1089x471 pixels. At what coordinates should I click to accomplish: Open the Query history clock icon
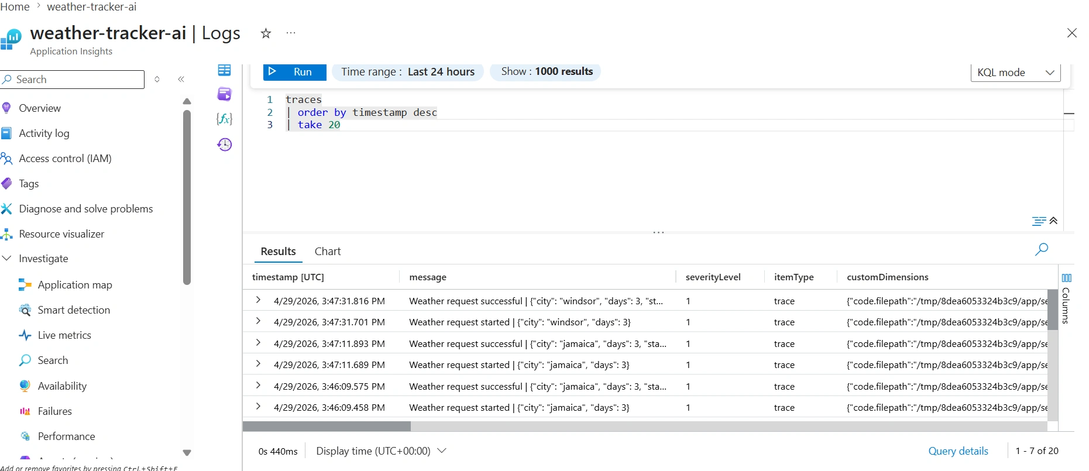tap(224, 145)
